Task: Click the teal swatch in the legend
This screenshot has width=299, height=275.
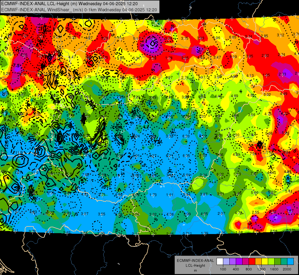Action: coord(284,262)
